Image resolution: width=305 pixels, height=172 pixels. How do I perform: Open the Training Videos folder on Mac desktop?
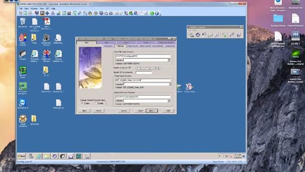278,21
